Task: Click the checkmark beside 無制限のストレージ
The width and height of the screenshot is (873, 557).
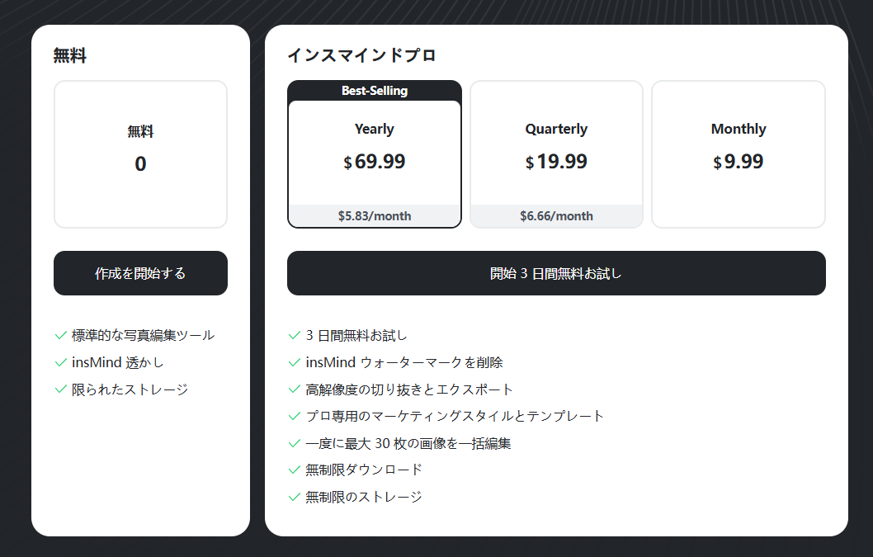Action: point(293,497)
